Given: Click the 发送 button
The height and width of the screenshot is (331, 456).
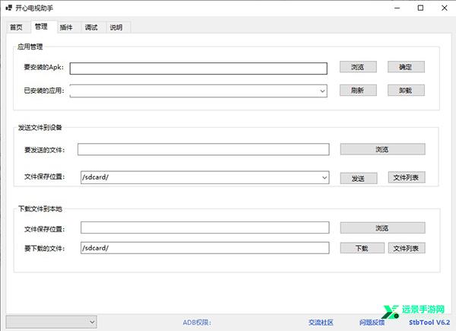Looking at the screenshot, I should pyautogui.click(x=358, y=177).
